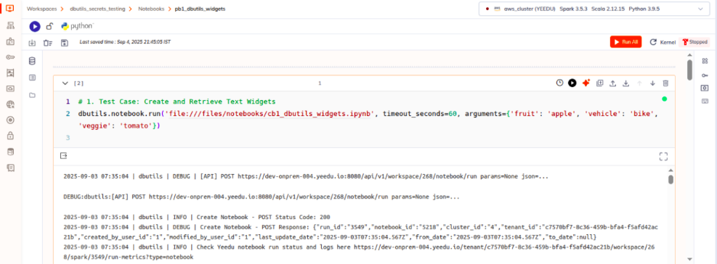This screenshot has height=264, width=717.
Task: Click the storage building icon in left nav
Action: click(x=10, y=73)
